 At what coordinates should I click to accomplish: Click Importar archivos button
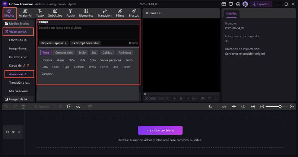(160, 130)
